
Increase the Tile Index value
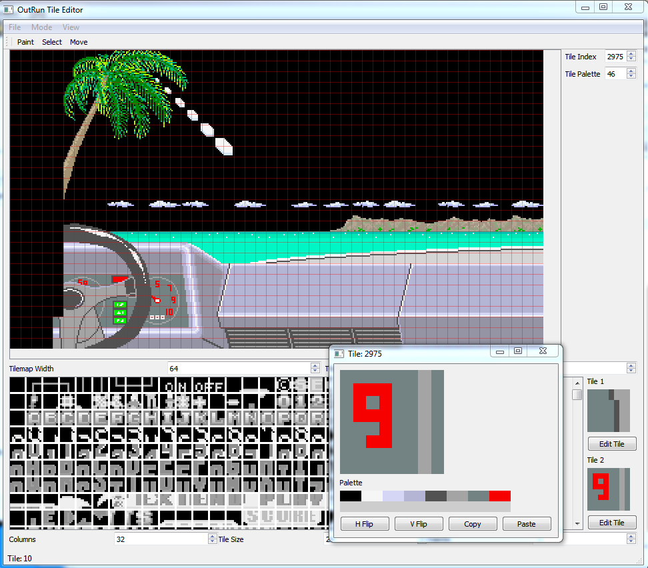coord(631,54)
